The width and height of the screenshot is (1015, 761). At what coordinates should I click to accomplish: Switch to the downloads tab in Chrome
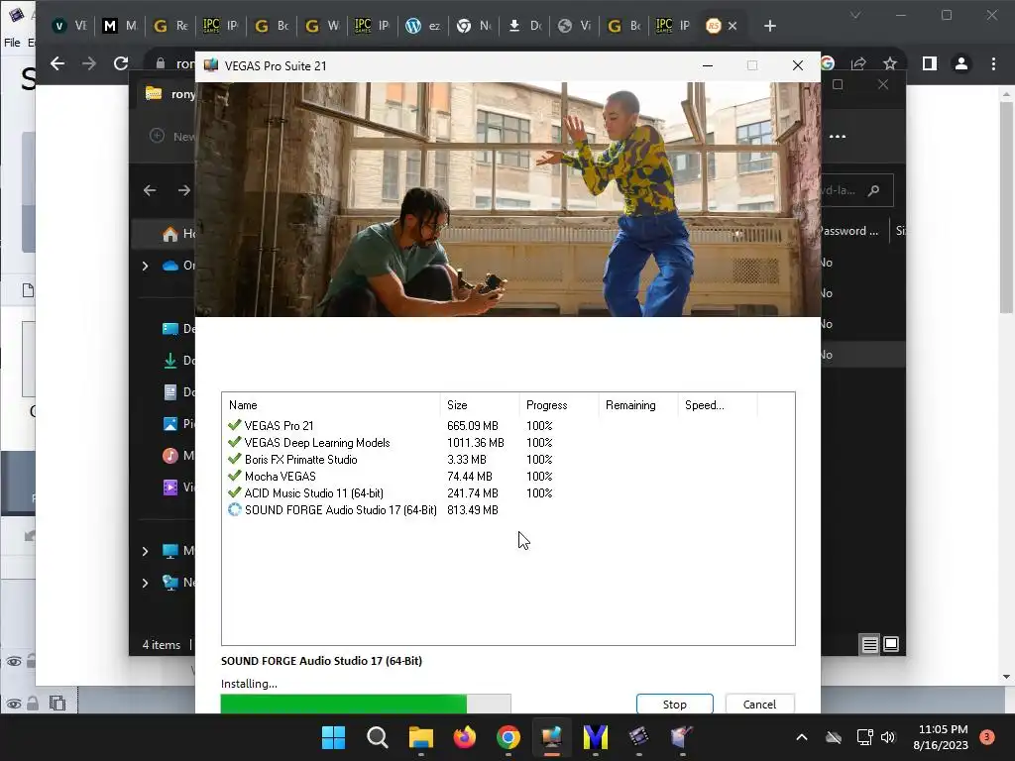[x=523, y=26]
